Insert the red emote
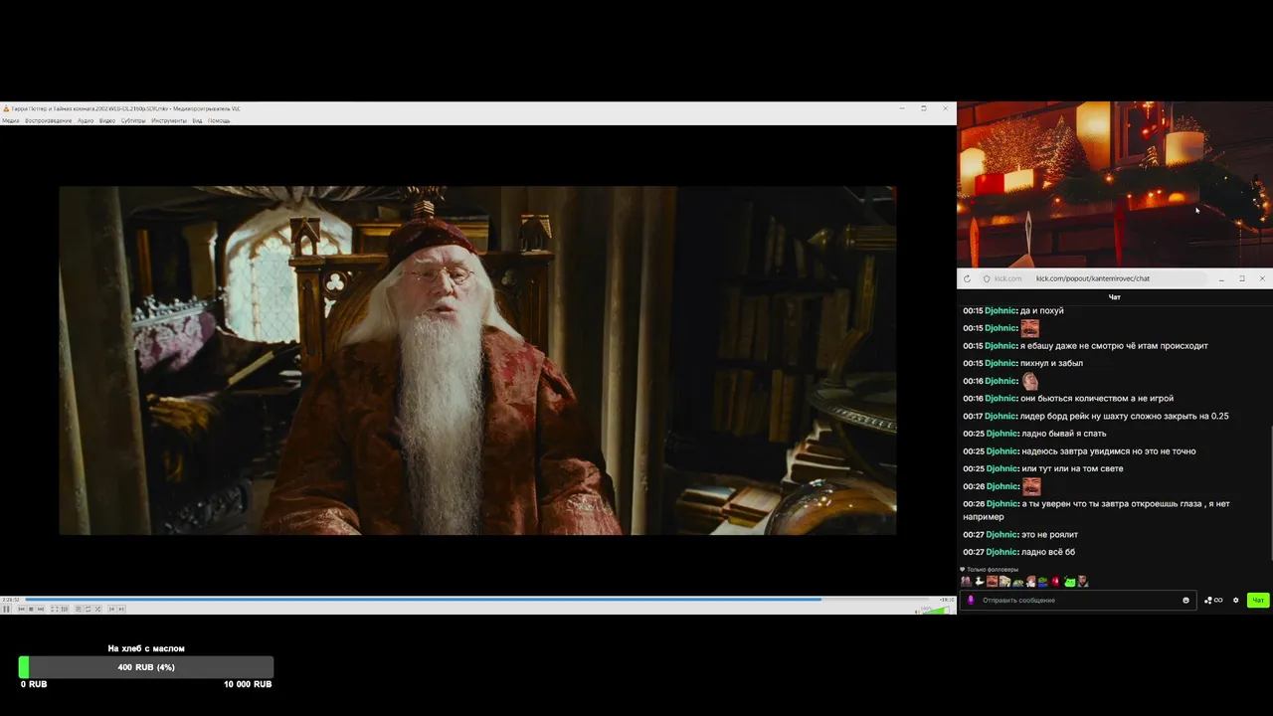This screenshot has height=716, width=1273. 1055,582
